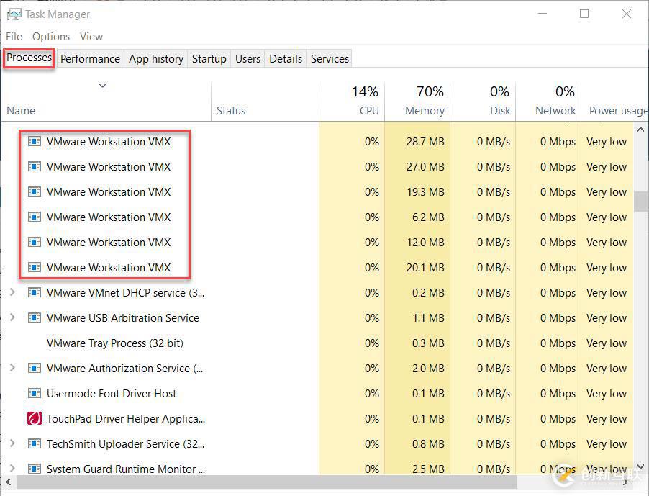Click icon of VMware Workstation VMX using 28.7 MB

click(35, 142)
